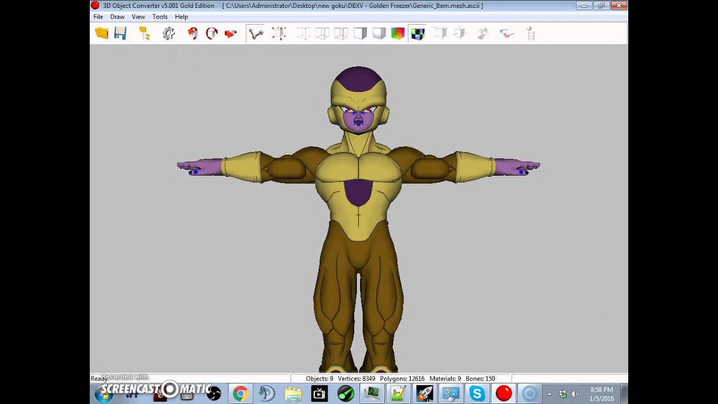
Task: Open the Tools menu
Action: coord(160,17)
